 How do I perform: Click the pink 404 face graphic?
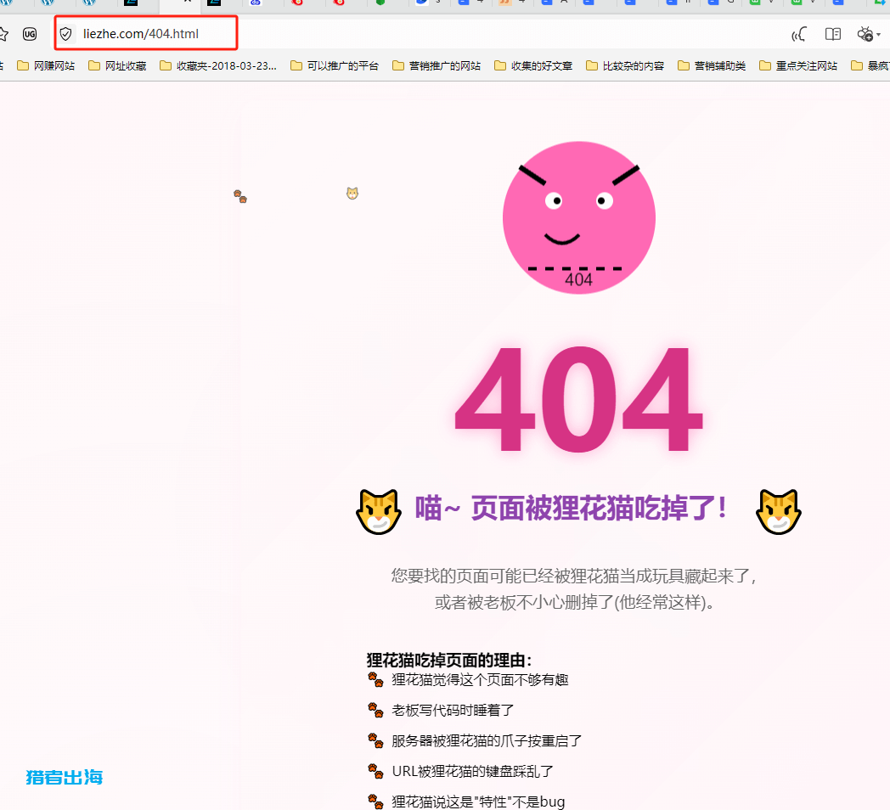click(x=579, y=217)
